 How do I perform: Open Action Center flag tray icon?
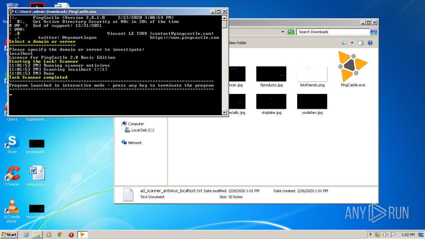tap(393, 235)
